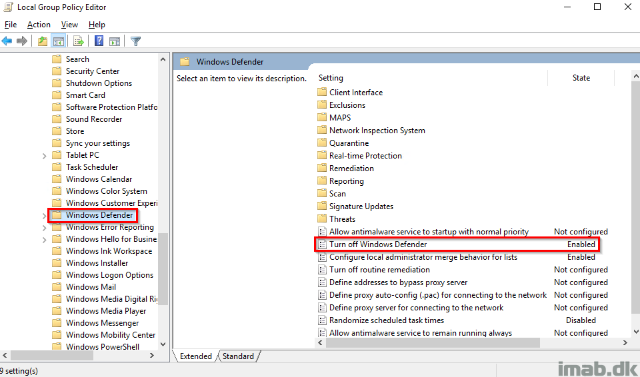
Task: Switch to the Standard tab
Action: click(x=238, y=356)
